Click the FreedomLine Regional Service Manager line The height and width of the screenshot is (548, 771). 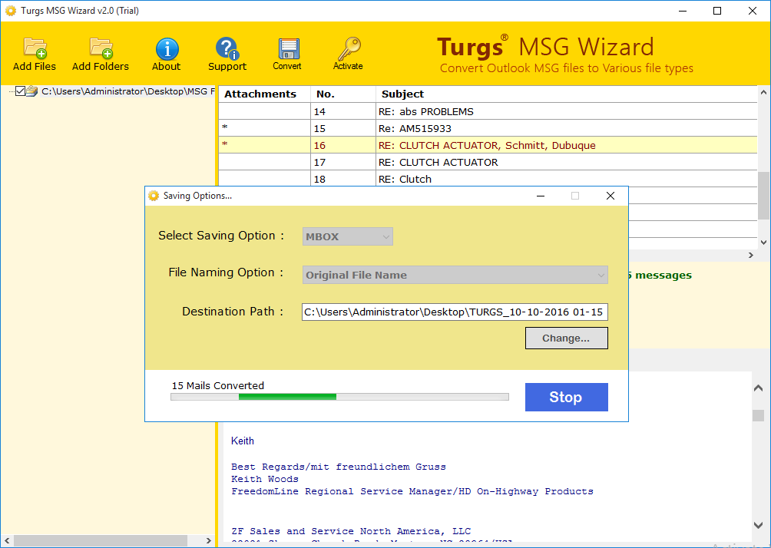pos(412,491)
